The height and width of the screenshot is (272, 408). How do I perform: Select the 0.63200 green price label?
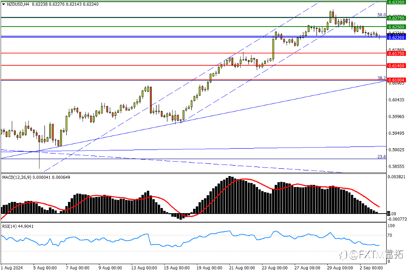click(396, 2)
